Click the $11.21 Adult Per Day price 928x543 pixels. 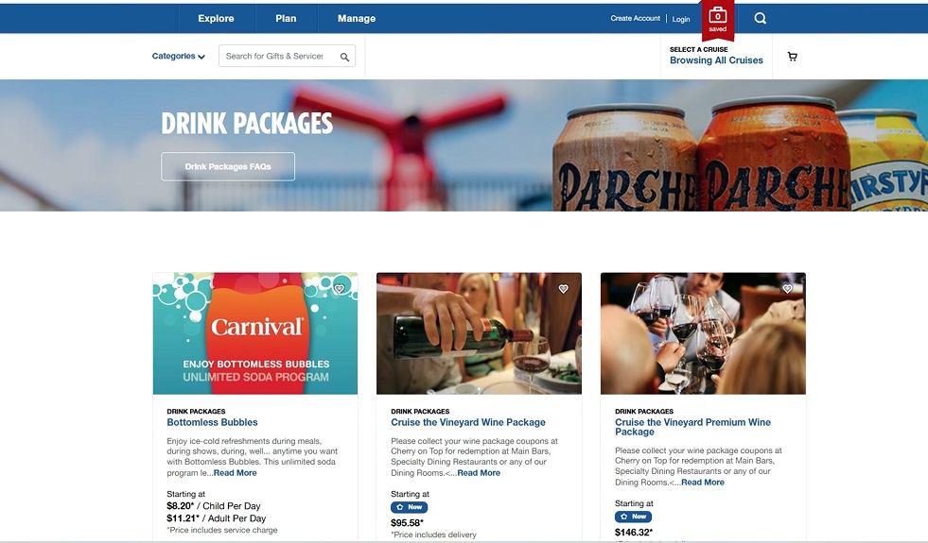(x=216, y=518)
